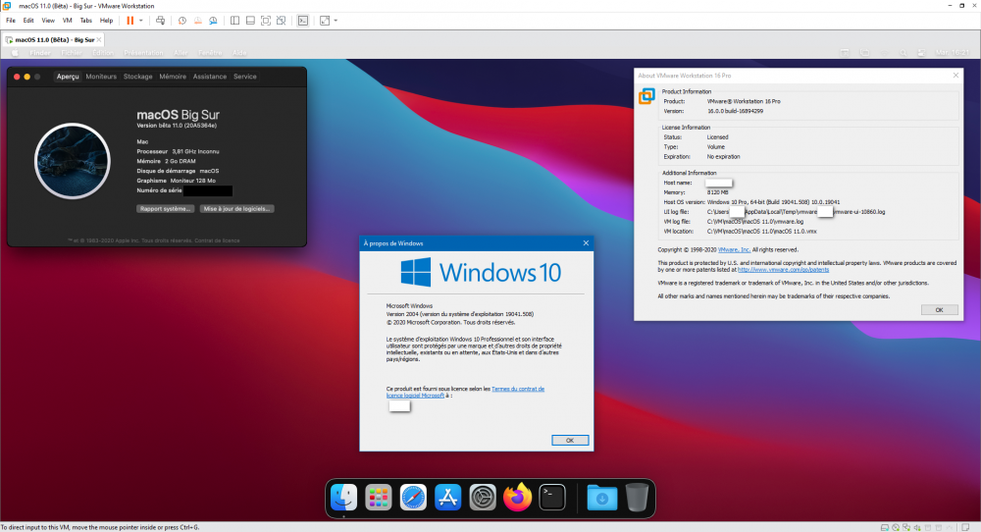The height and width of the screenshot is (532, 981).
Task: Switch to Unity mode icon
Action: coord(282,21)
